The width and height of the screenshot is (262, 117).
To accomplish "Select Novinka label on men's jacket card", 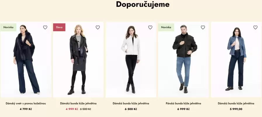I will click(x=166, y=27).
